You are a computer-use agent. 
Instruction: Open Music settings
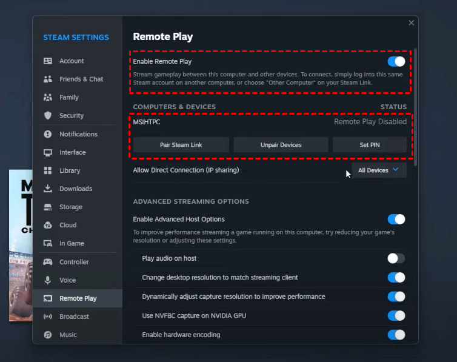pos(78,335)
